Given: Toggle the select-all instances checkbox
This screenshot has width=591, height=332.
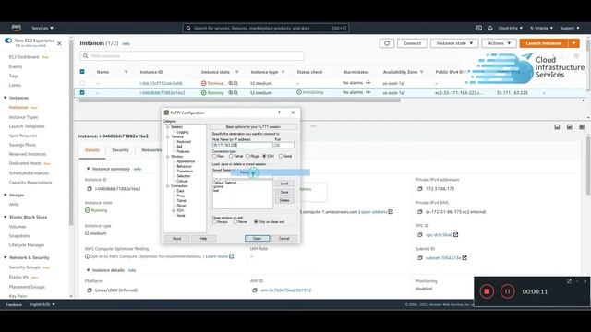Looking at the screenshot, I should 82,72.
